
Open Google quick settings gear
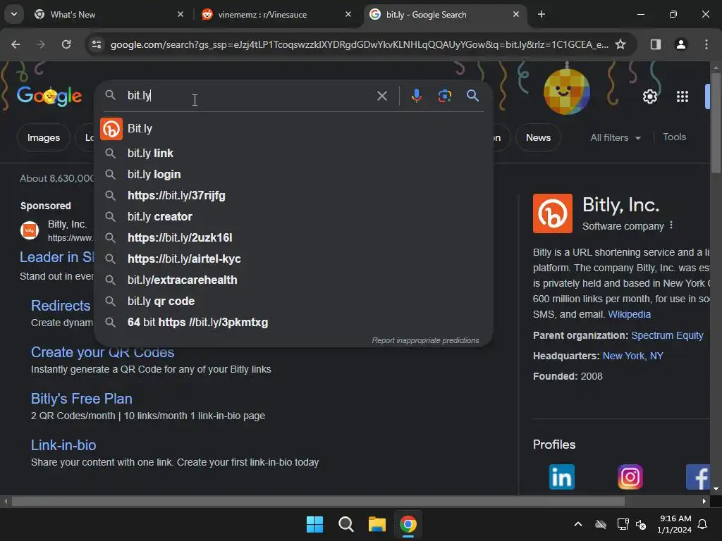649,97
